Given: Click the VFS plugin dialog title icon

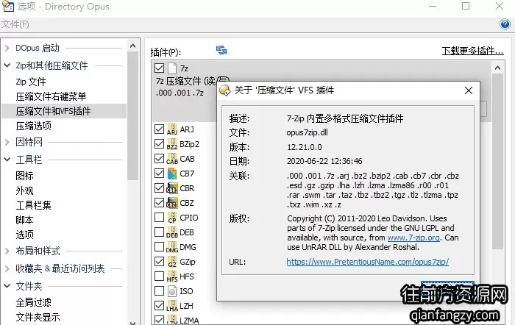Looking at the screenshot, I should pos(225,90).
